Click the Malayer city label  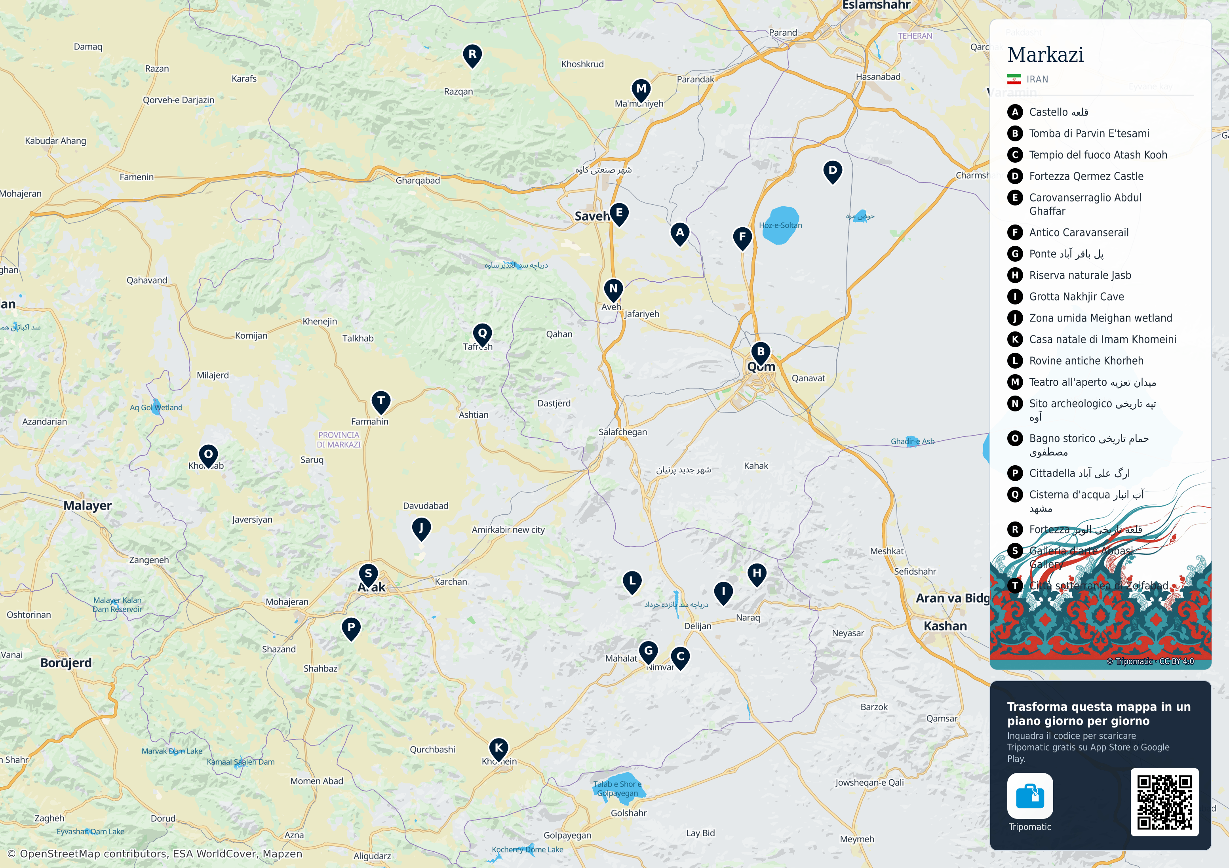[88, 506]
